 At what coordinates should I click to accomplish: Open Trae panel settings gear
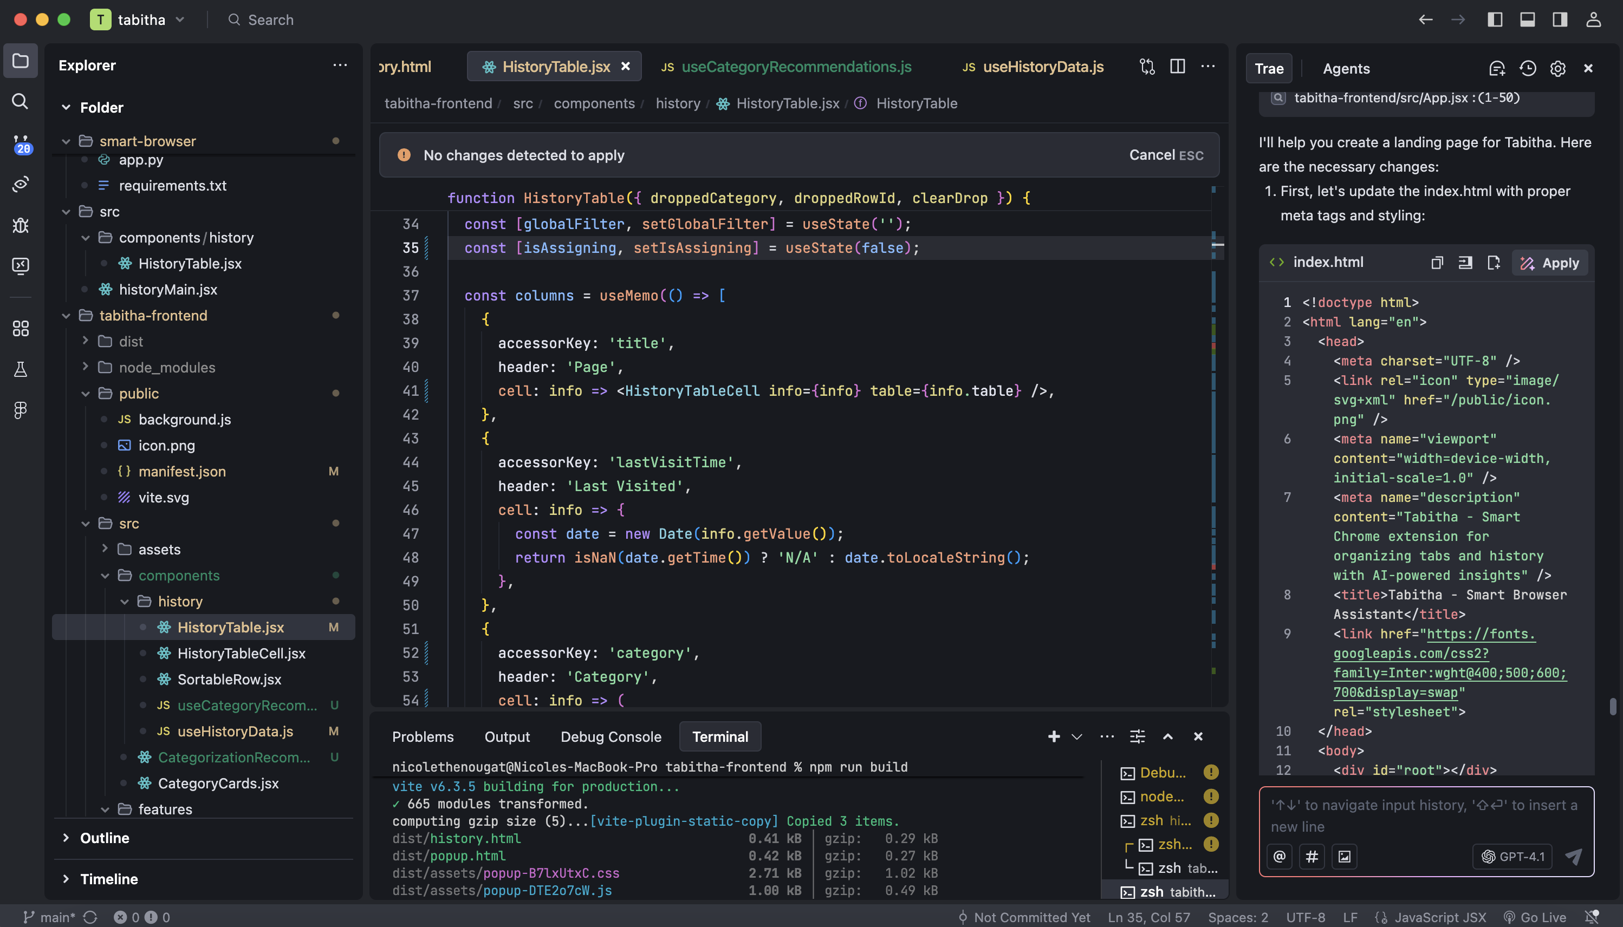(x=1558, y=68)
